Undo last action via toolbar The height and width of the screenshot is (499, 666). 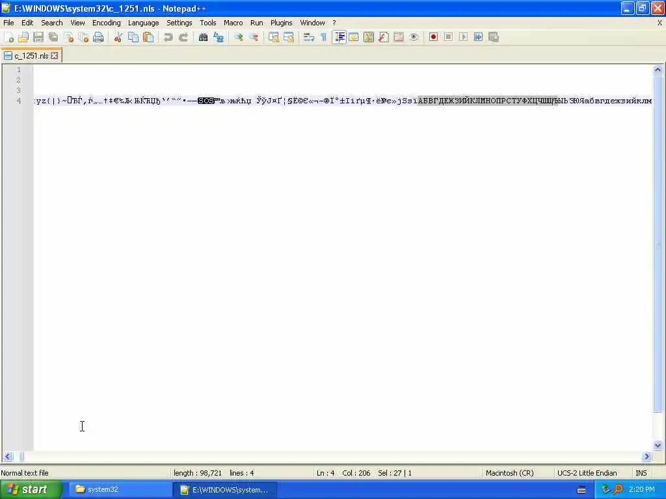(168, 37)
